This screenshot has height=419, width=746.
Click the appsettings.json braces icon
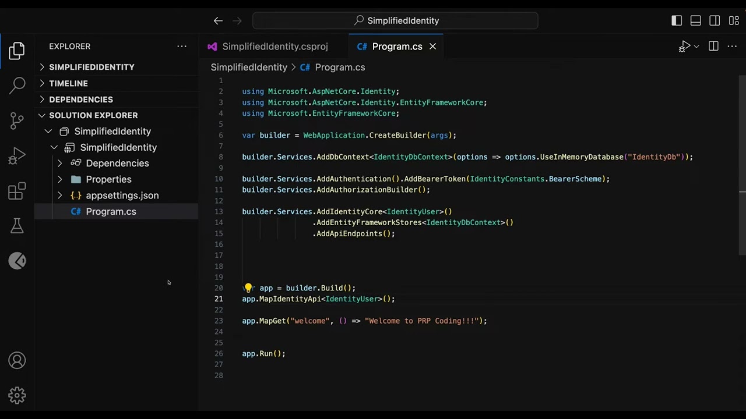coord(76,196)
